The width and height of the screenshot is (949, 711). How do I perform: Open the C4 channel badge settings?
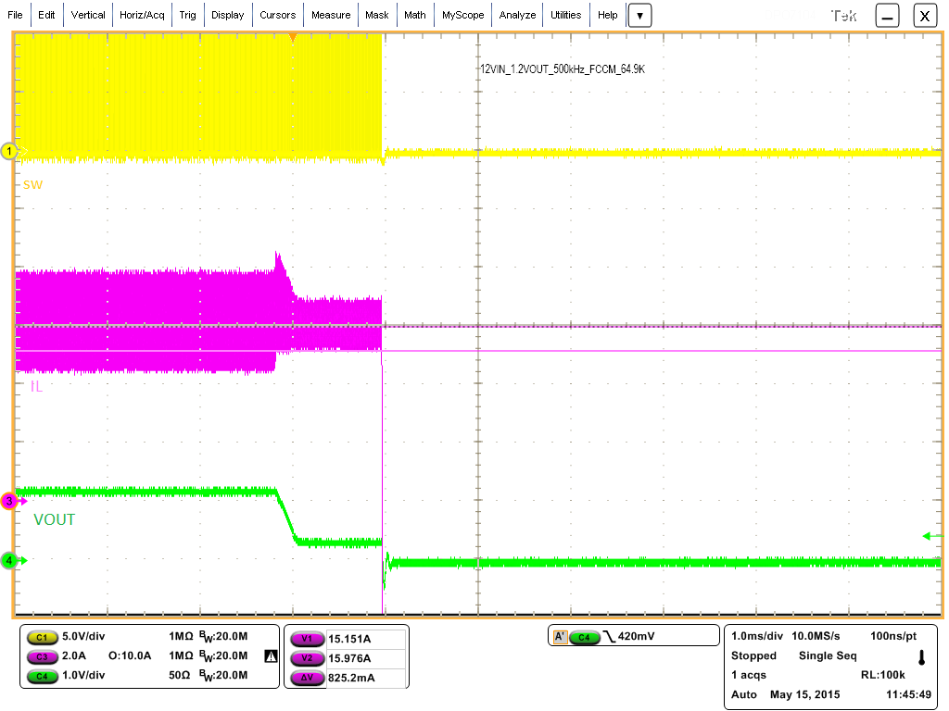click(41, 677)
